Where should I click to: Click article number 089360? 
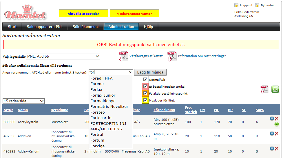[x=9, y=122]
